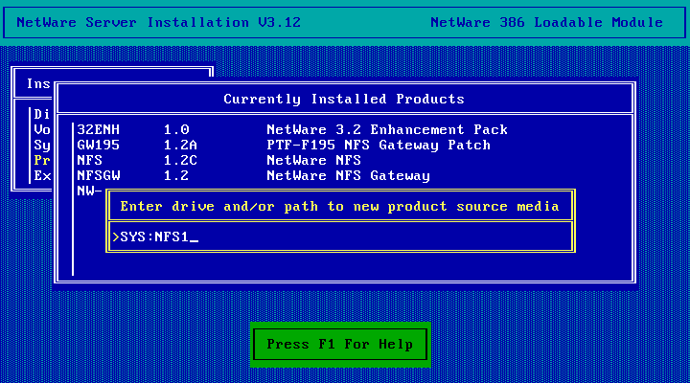Click the Enter drive and/or path prompt
690x383 pixels.
point(339,207)
